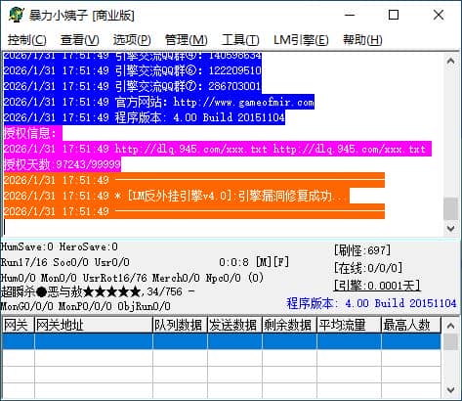Close the 暴力小姨子 window
The height and width of the screenshot is (401, 462).
coord(439,15)
